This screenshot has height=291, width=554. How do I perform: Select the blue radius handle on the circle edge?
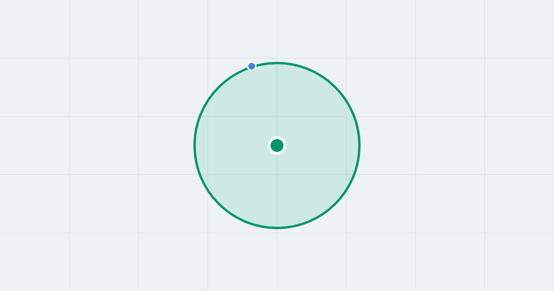coord(252,66)
